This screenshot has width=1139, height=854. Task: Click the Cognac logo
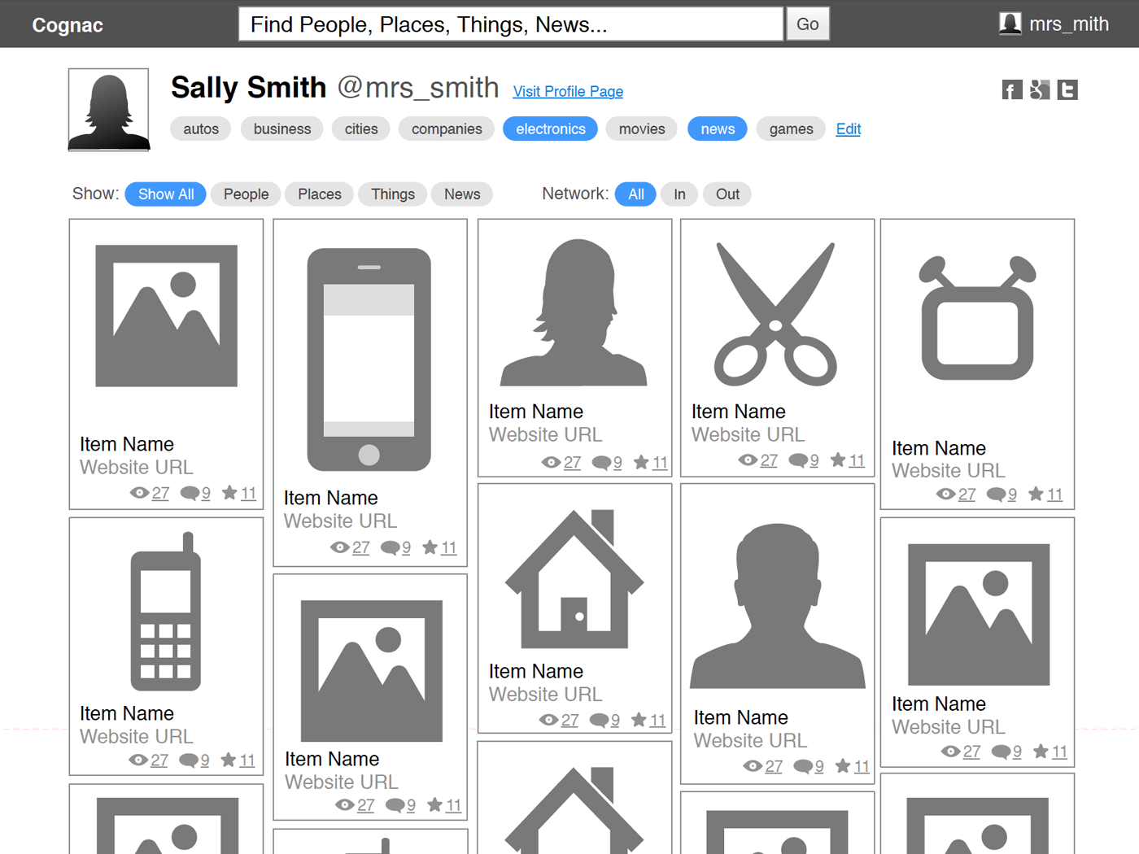click(68, 25)
